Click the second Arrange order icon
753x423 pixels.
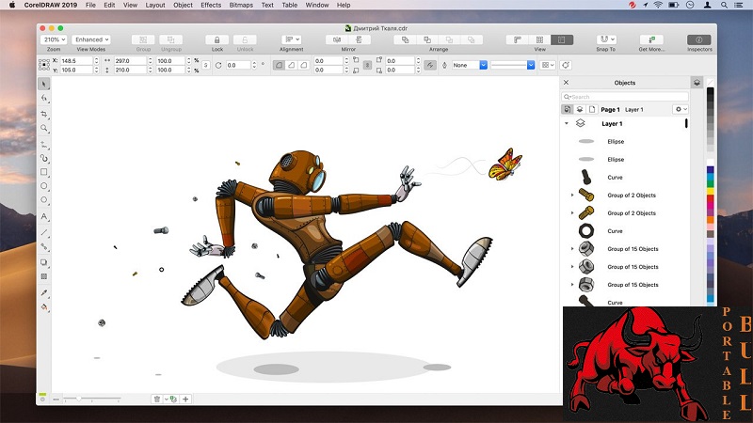click(x=427, y=39)
